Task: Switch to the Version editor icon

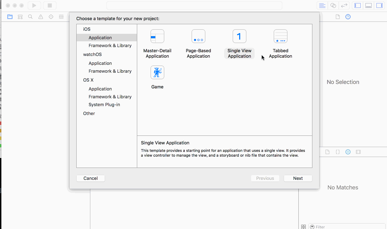Action: pos(344,5)
